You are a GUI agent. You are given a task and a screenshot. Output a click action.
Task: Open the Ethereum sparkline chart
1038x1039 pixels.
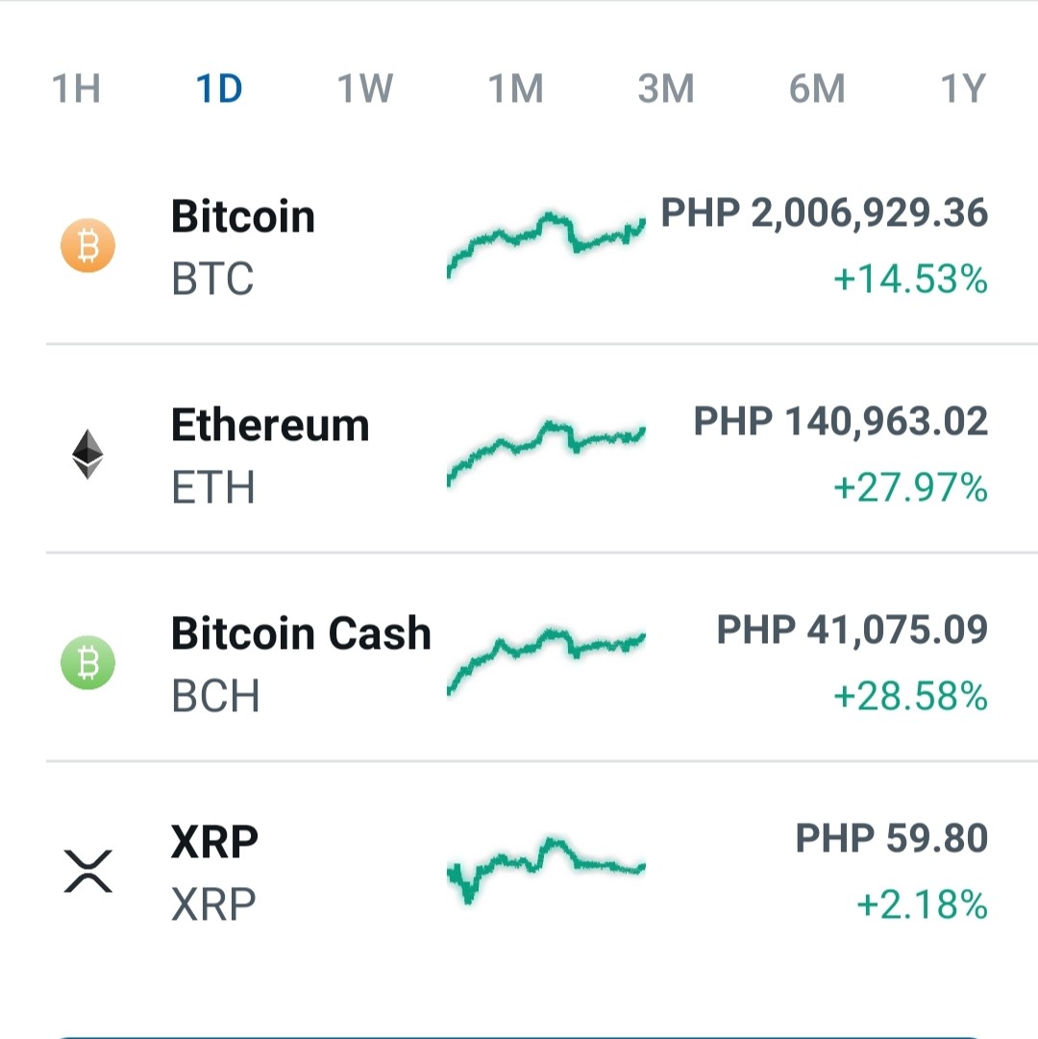point(547,454)
